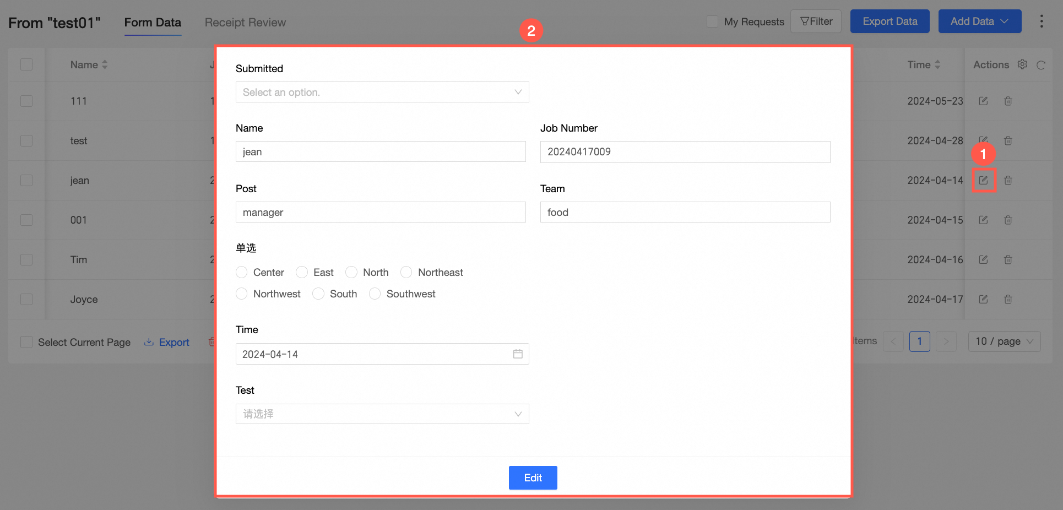Click the edit icon for the Joyce row
This screenshot has width=1063, height=510.
[x=983, y=299]
